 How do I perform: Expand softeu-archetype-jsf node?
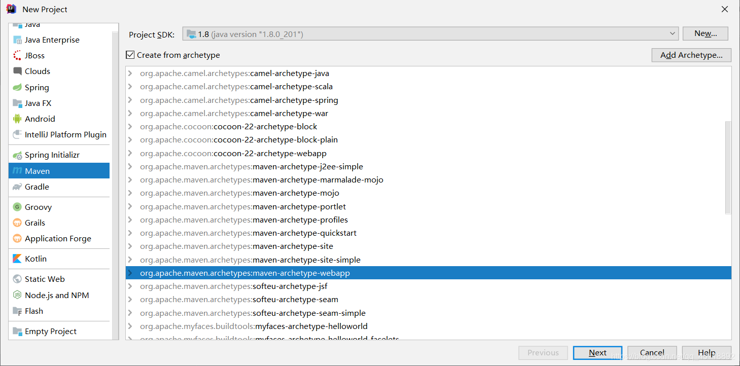(130, 286)
